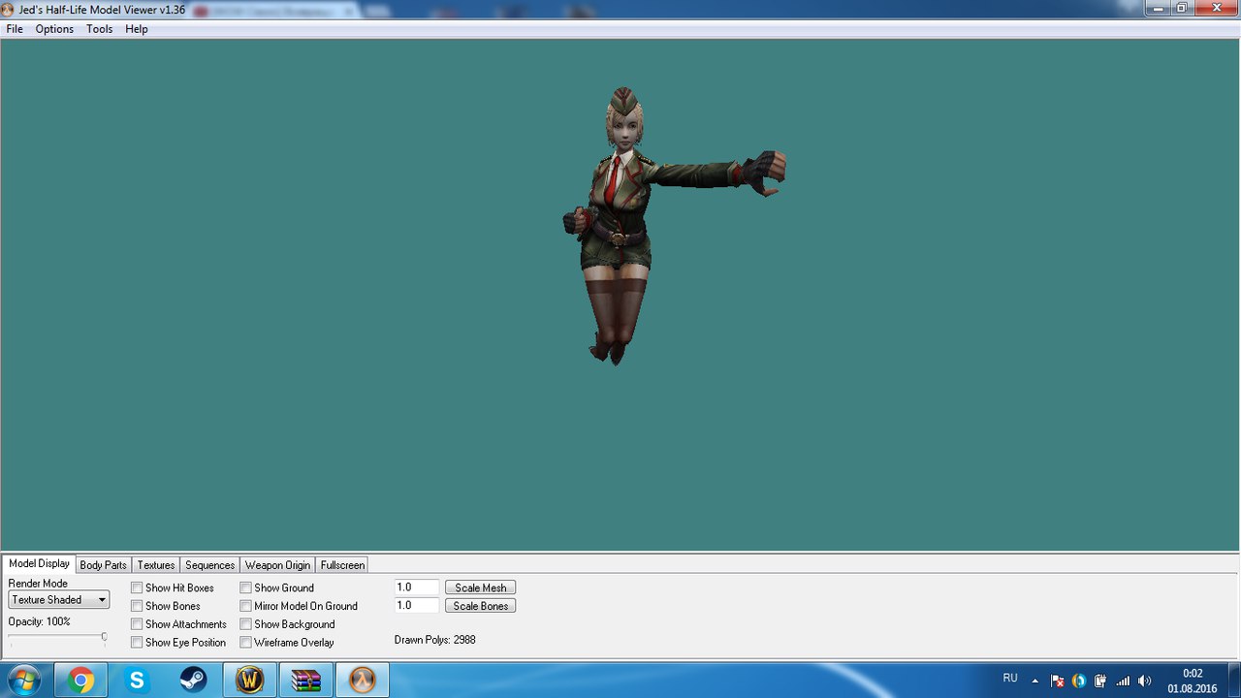Open the Options menu

coord(54,29)
